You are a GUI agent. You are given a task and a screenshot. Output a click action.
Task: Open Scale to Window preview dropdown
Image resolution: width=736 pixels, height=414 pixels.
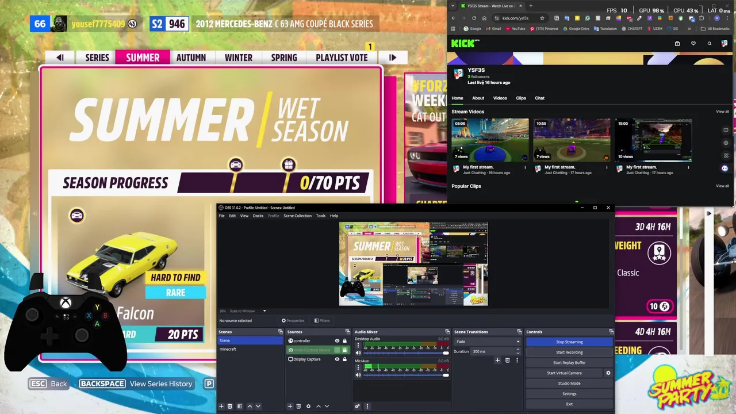pyautogui.click(x=247, y=311)
